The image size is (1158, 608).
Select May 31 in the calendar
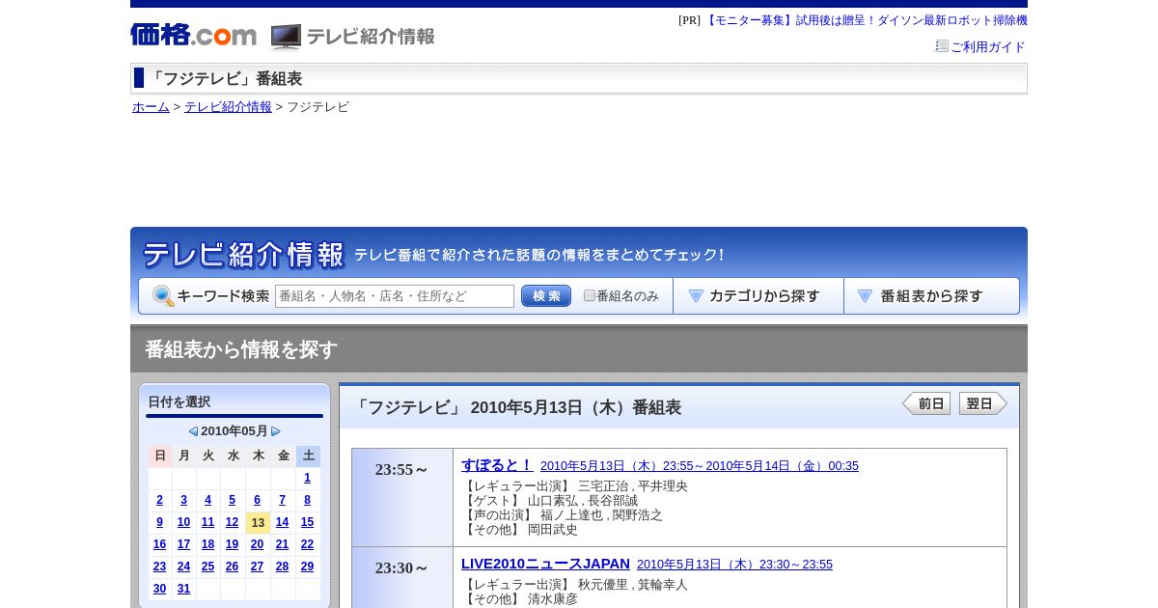183,589
